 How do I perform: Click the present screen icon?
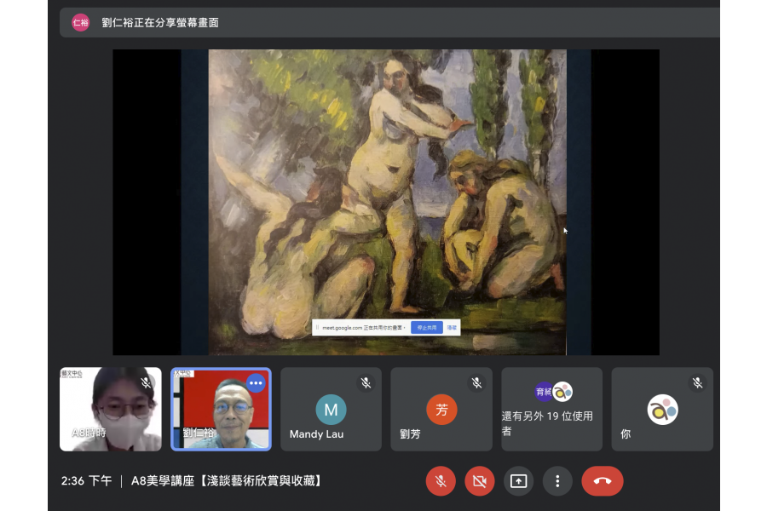click(518, 481)
